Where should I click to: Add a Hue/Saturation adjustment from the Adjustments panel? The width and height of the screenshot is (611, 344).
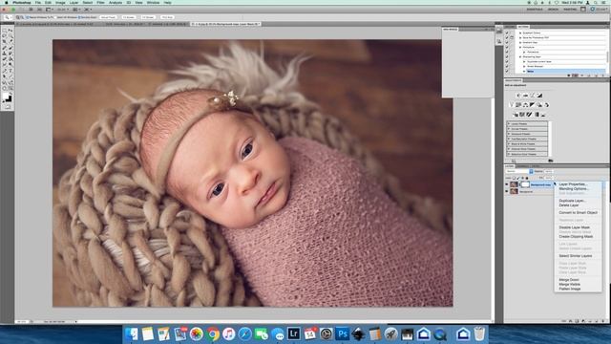[518, 105]
